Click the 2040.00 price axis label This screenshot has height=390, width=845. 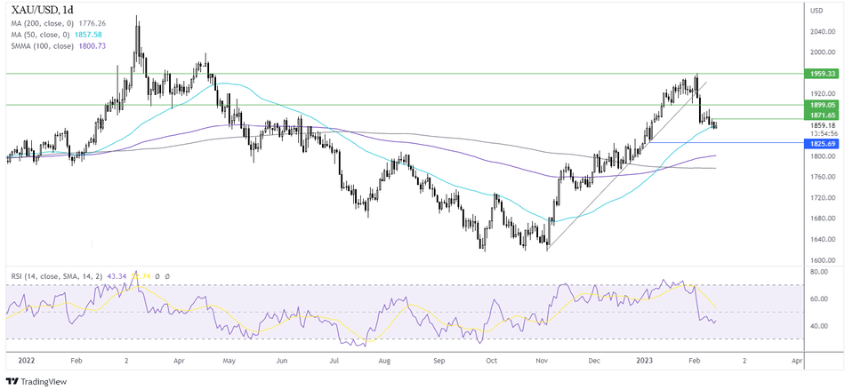coord(820,31)
